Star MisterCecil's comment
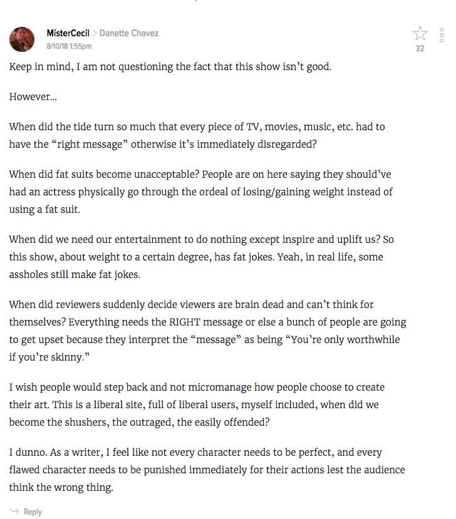The height and width of the screenshot is (519, 456). [x=420, y=33]
